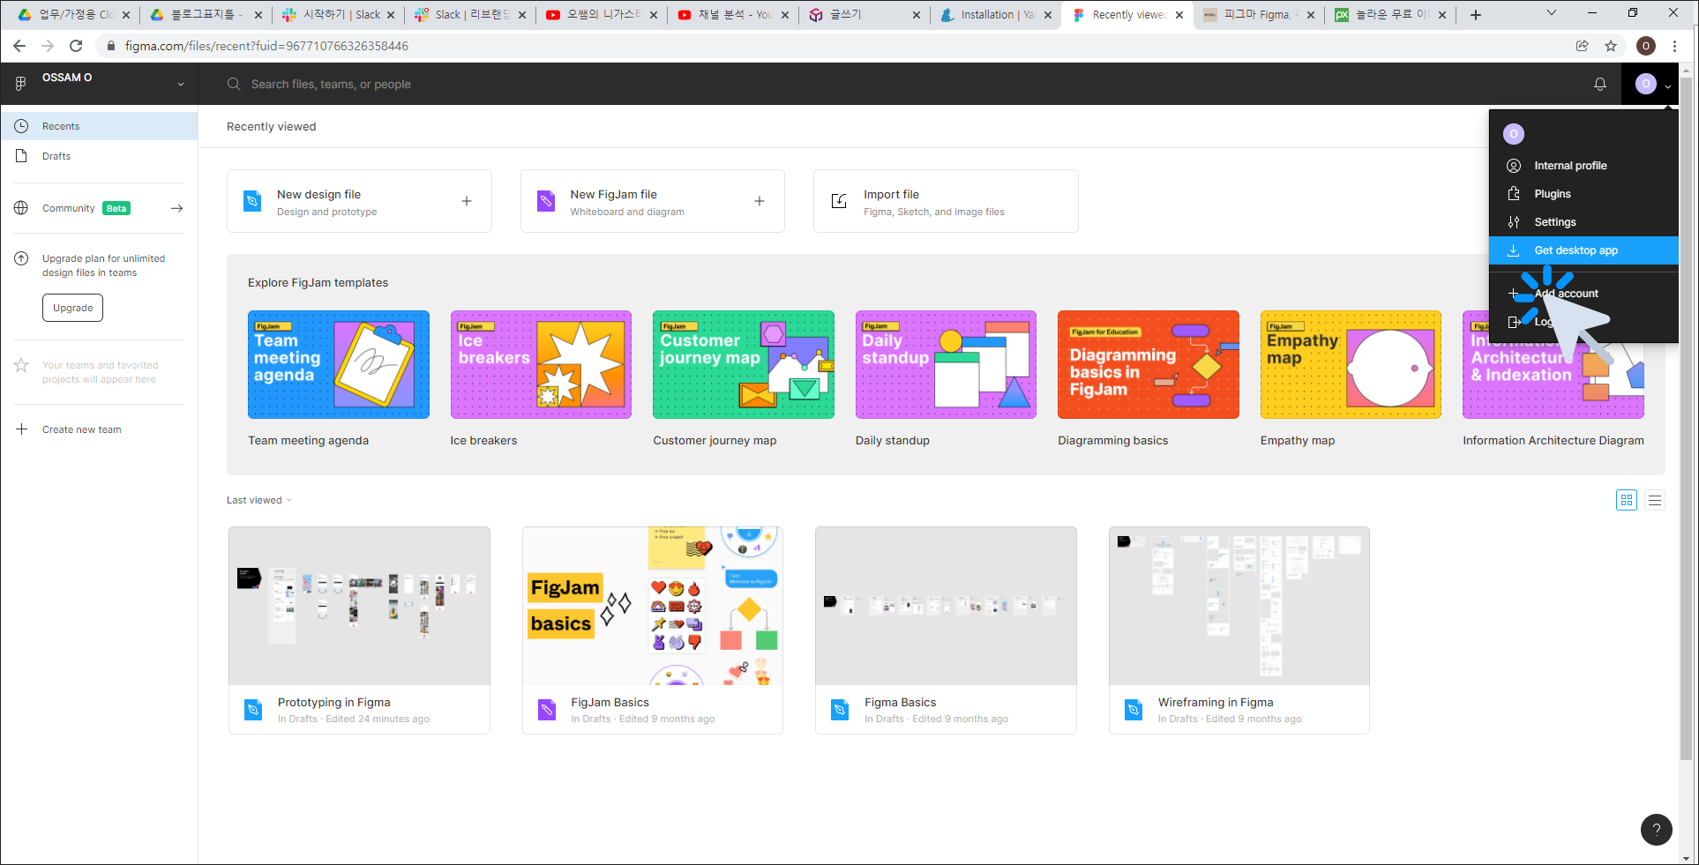Open the FigJam Basics file

point(653,630)
